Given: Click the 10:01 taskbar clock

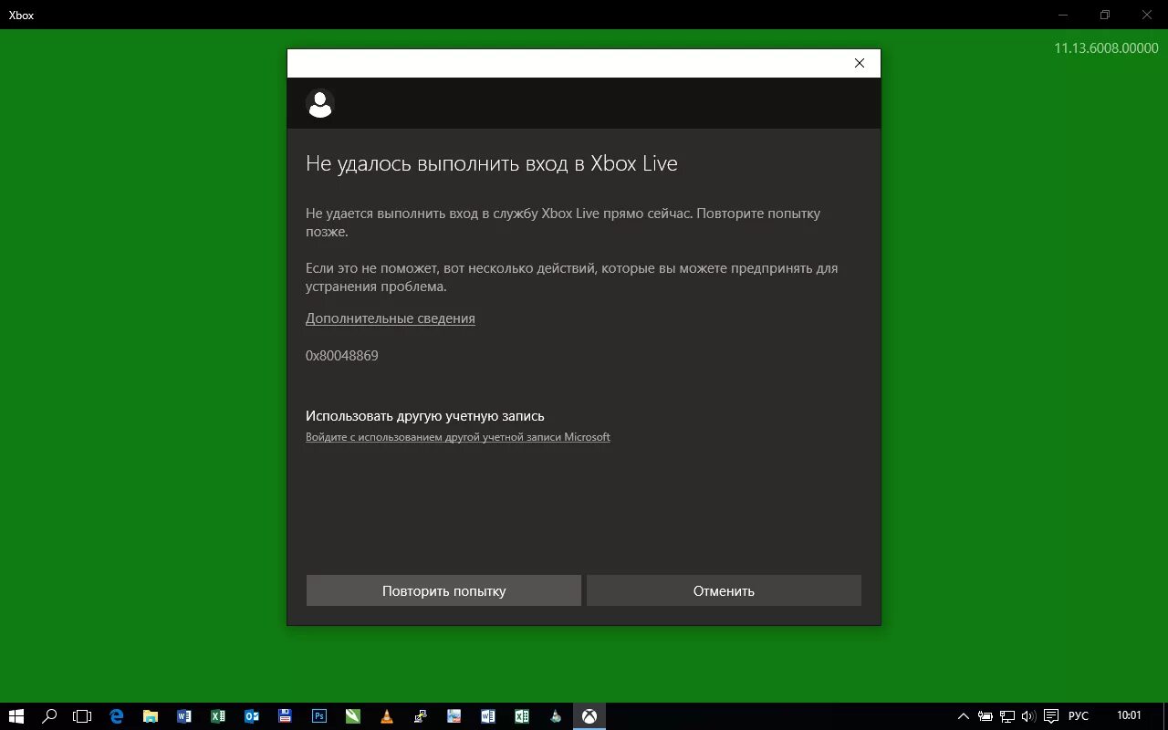Looking at the screenshot, I should (1129, 716).
